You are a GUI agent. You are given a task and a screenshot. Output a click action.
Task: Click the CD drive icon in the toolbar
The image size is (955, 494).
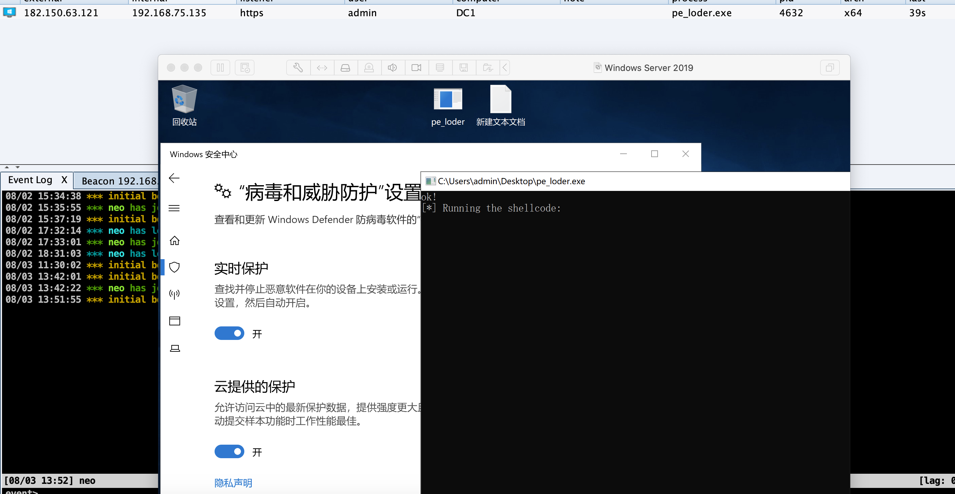pos(345,68)
